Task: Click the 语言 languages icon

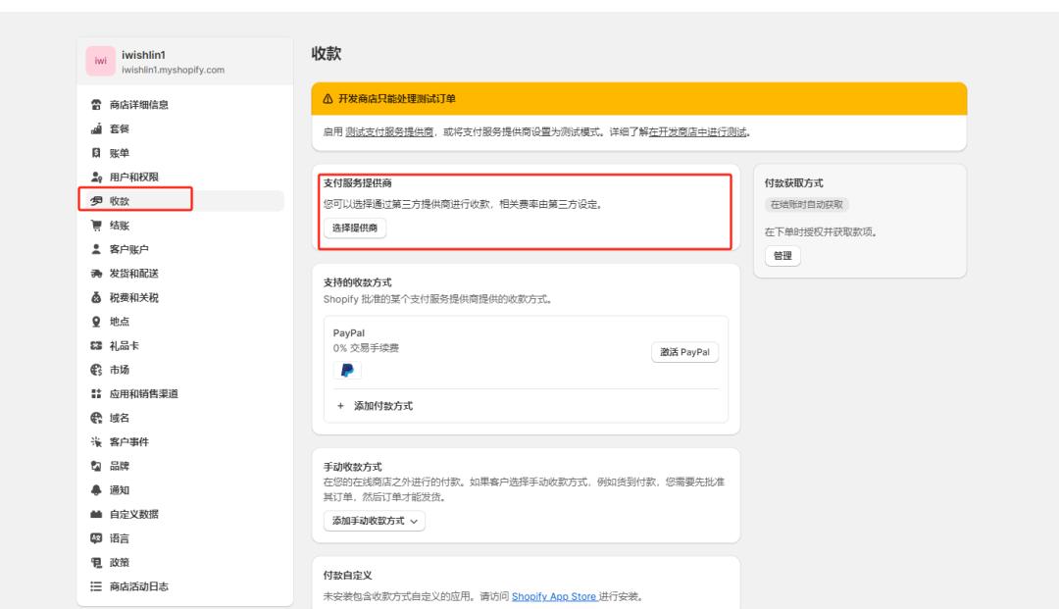Action: (96, 538)
